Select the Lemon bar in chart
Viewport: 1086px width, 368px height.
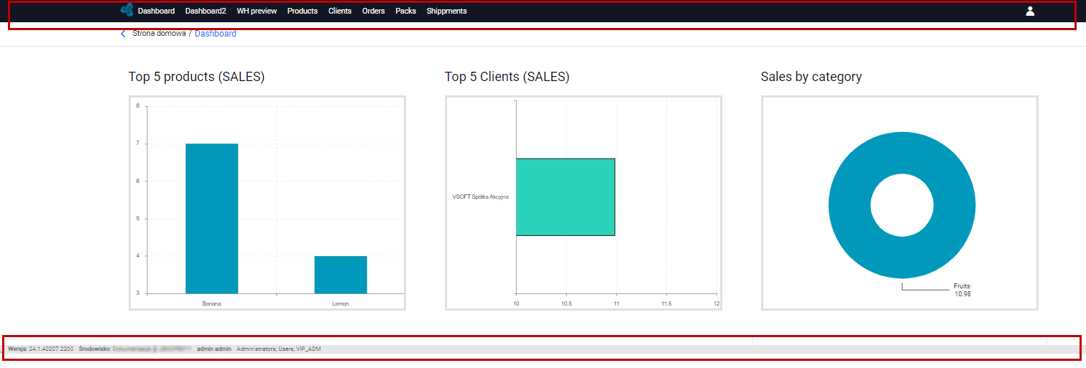[341, 275]
